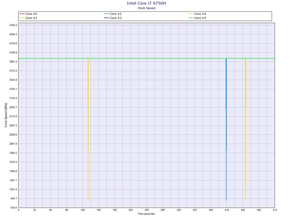The image size is (293, 219).
Task: Click the red Core #0 color line swatch
Action: (x=22, y=14)
